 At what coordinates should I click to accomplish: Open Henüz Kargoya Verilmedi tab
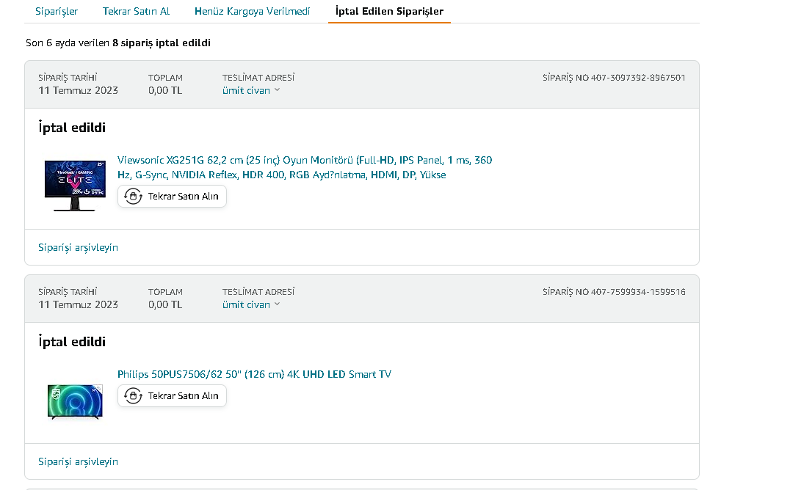coord(253,11)
